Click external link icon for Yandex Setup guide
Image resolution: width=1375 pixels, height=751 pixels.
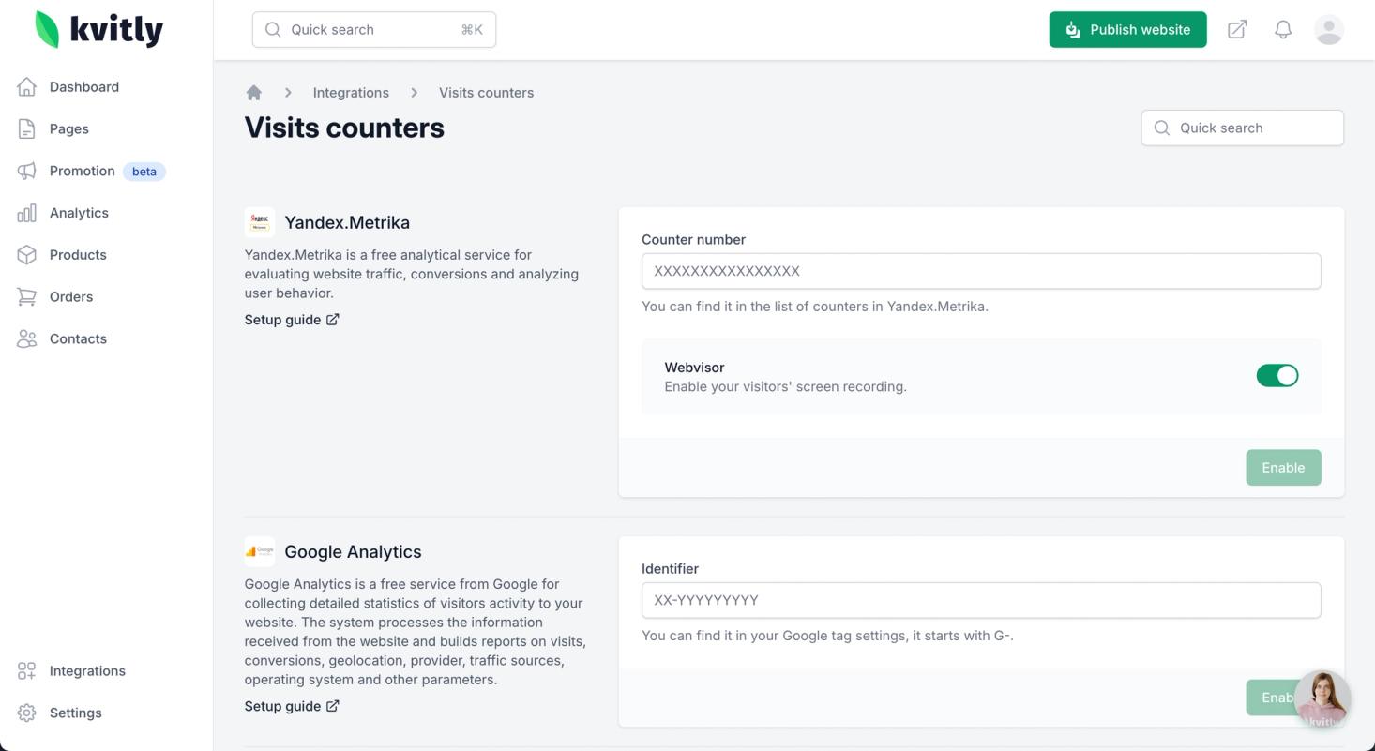tap(333, 320)
